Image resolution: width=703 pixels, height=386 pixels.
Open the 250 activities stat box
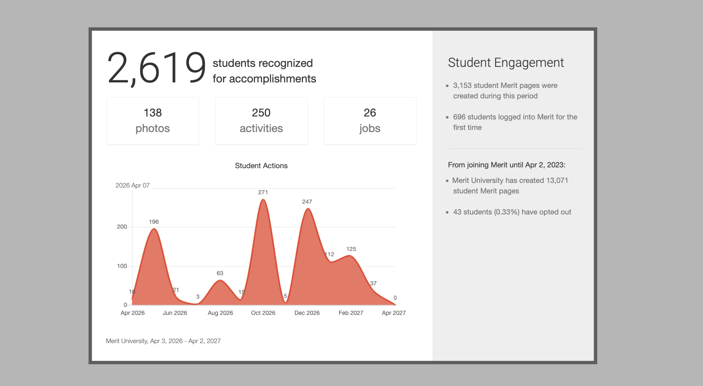261,121
